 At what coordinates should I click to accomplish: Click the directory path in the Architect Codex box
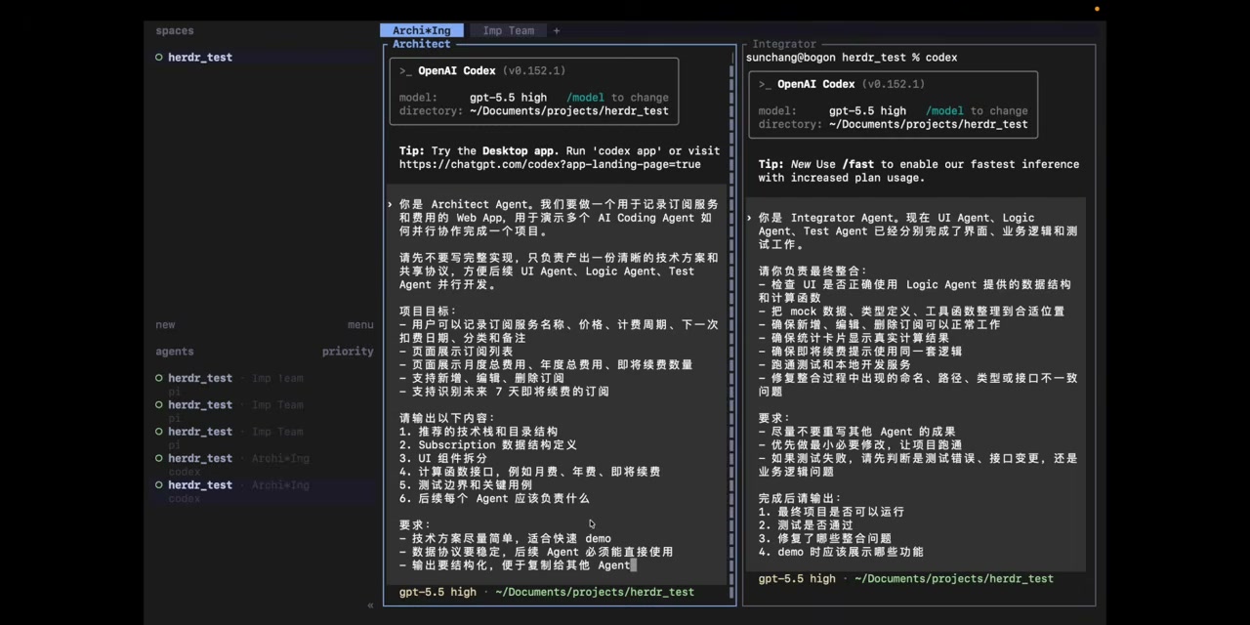(569, 111)
